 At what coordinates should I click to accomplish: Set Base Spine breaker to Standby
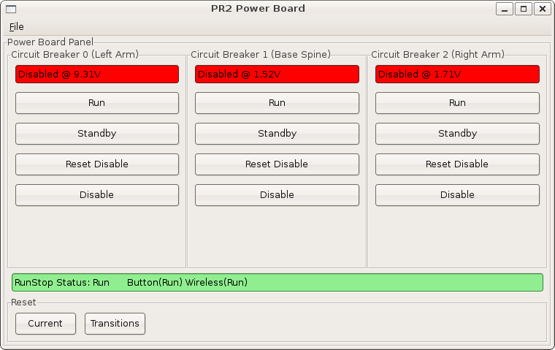(277, 134)
